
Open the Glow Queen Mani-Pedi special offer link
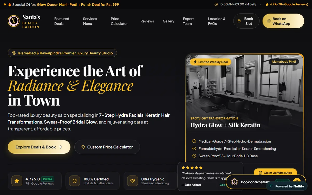78,4
